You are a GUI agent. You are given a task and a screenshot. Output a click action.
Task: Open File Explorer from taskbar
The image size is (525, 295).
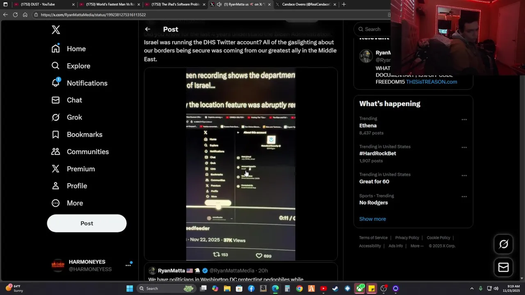pyautogui.click(x=227, y=288)
